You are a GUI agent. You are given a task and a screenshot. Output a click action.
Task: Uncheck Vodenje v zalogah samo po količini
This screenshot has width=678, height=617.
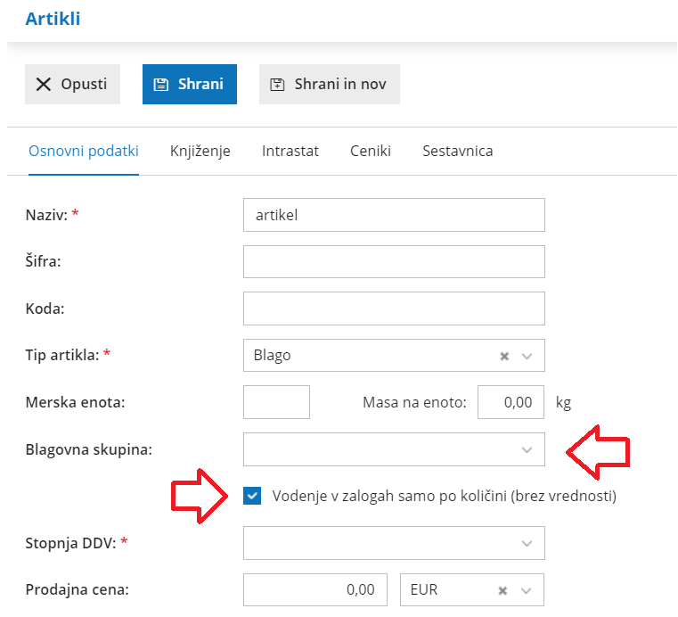[252, 496]
